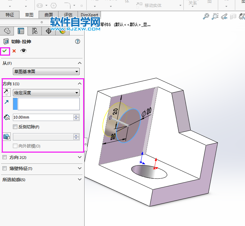Increase draft angle with up spinner

click(76, 135)
